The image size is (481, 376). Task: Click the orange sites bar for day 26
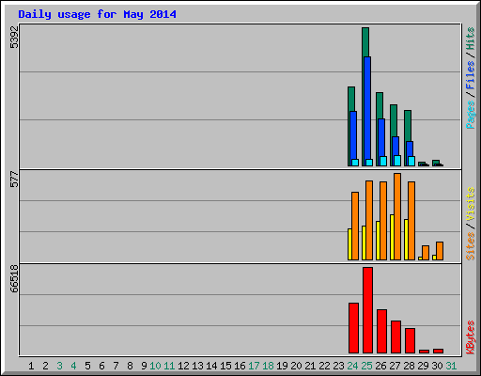(383, 221)
